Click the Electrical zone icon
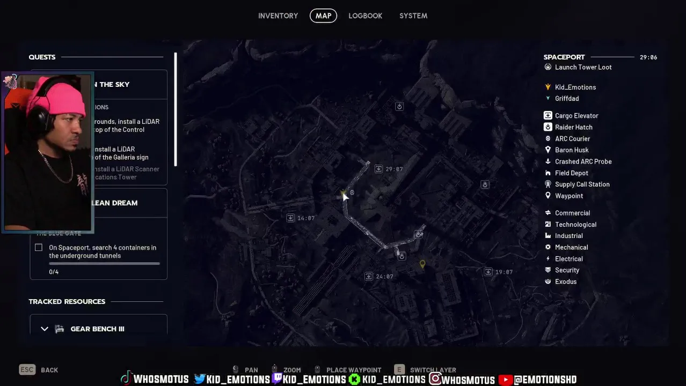This screenshot has height=386, width=686. click(548, 258)
